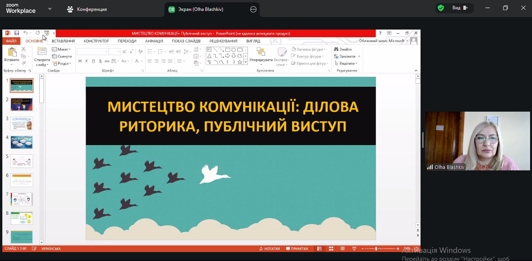Click the Save icon in quick access toolbar
The width and height of the screenshot is (532, 261).
17,33
